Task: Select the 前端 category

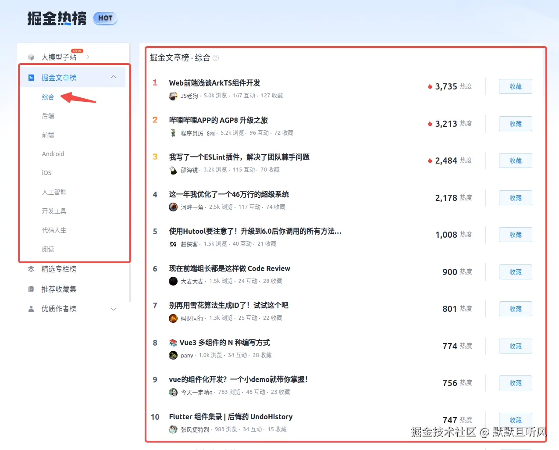Action: [48, 135]
